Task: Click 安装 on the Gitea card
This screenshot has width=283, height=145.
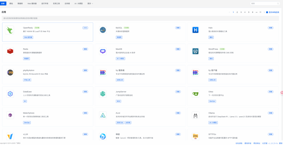Action: coord(271,92)
